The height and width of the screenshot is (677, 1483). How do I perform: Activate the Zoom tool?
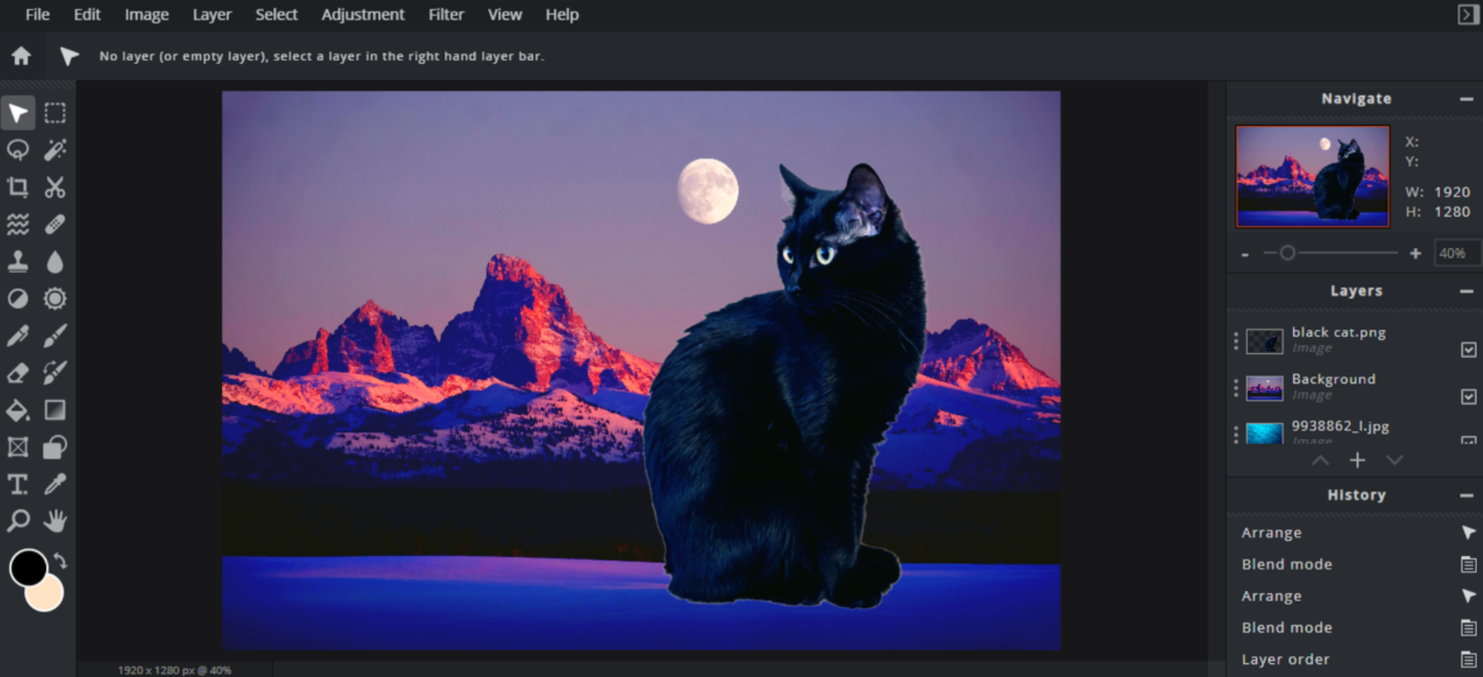pos(18,521)
